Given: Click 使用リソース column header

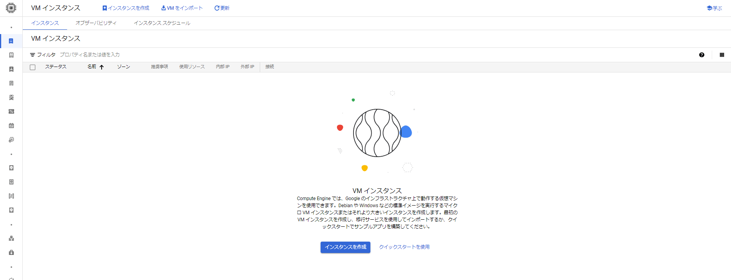Looking at the screenshot, I should click(192, 67).
